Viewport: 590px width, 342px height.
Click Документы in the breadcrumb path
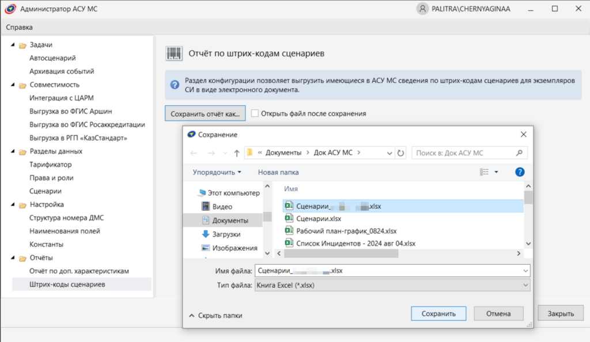283,153
